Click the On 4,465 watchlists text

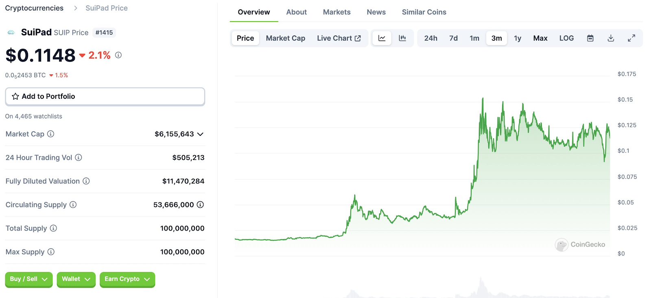[x=34, y=116]
